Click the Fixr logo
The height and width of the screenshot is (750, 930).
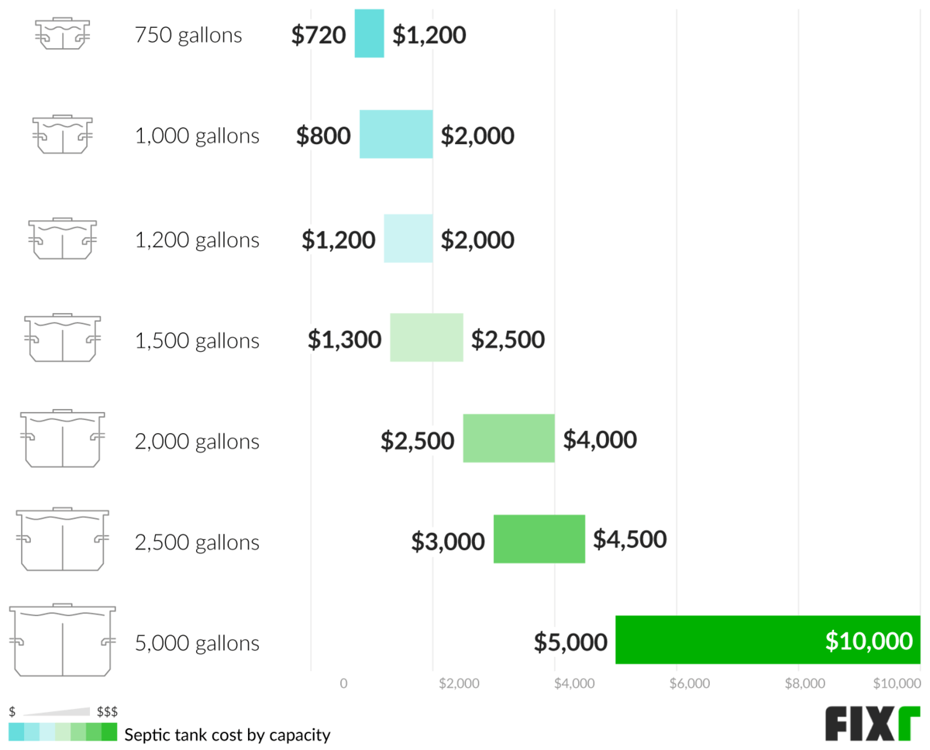click(871, 722)
